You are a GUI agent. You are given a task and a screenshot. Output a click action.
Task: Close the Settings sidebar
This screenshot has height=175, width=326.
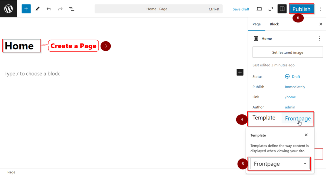321,24
